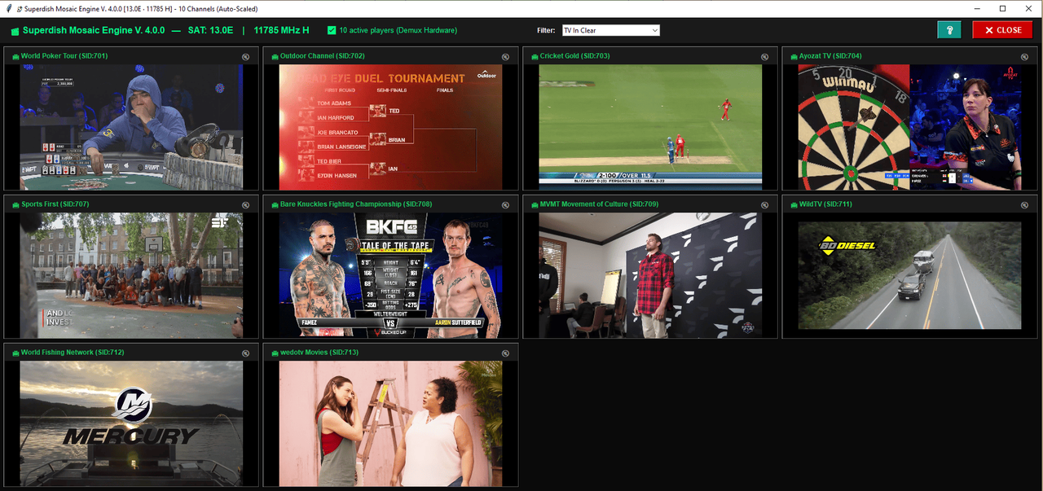Click the 'SAT: 13.0E' satellite text
Image resolution: width=1043 pixels, height=491 pixels.
210,30
